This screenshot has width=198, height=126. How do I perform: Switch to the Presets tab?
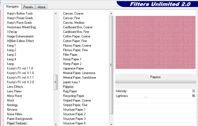pos(28,7)
